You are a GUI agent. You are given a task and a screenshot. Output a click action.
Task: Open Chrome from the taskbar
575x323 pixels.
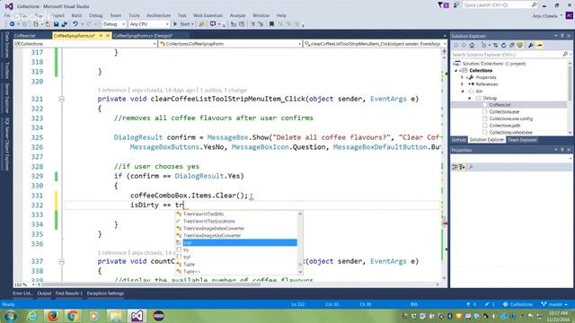tap(73, 316)
